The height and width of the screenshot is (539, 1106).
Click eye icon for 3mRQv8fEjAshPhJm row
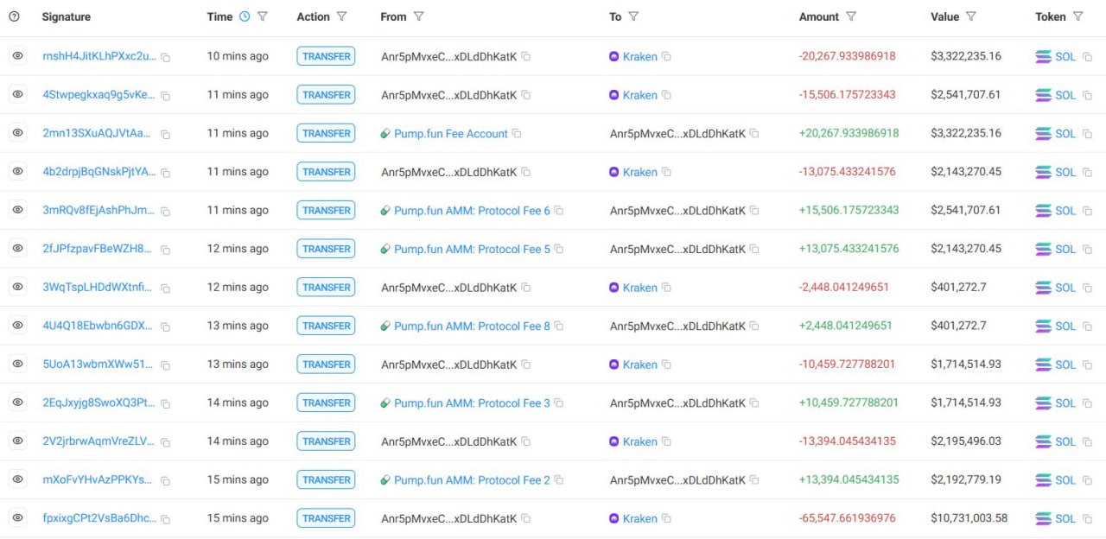coord(17,210)
